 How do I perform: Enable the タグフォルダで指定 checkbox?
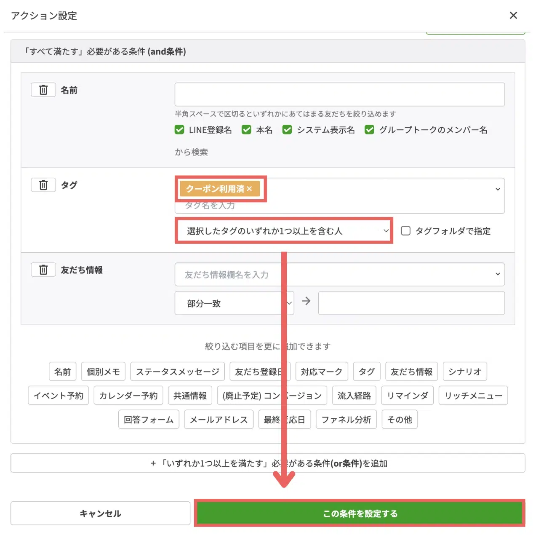point(405,231)
